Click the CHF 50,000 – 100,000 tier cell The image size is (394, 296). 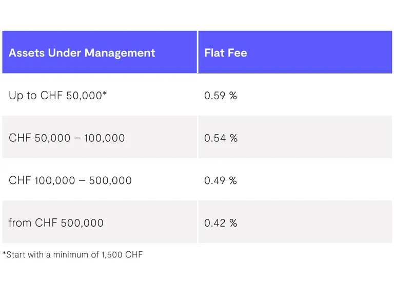[67, 138]
